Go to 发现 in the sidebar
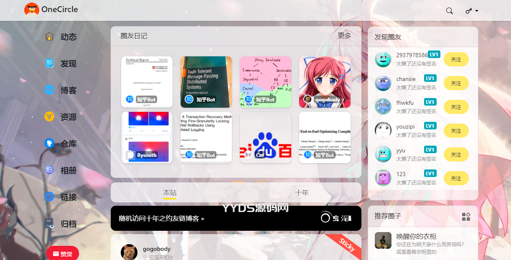511x260 pixels. (49, 63)
